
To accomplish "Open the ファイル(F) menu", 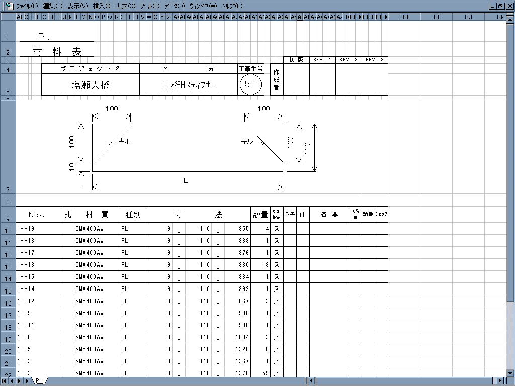I will [27, 6].
